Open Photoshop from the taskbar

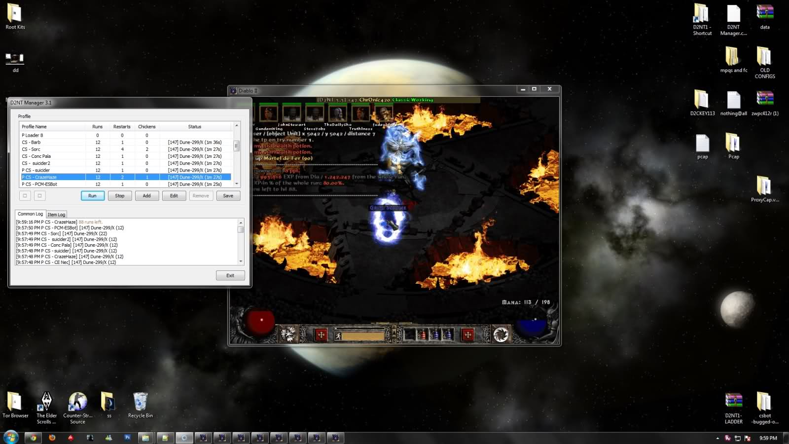point(127,438)
